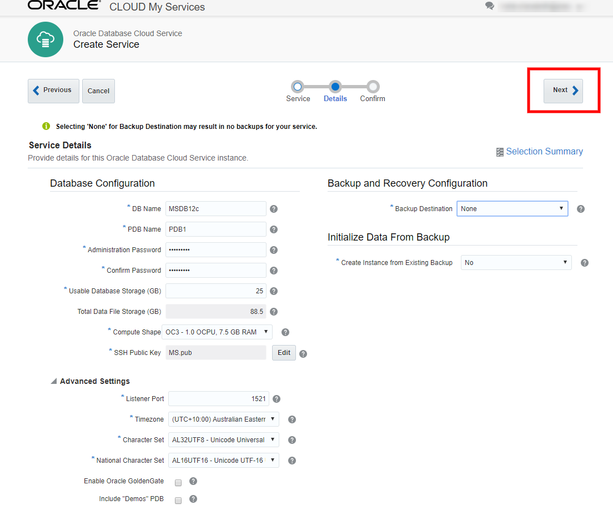Click the help icon beside Backup Destination
Image resolution: width=613 pixels, height=520 pixels.
(580, 208)
